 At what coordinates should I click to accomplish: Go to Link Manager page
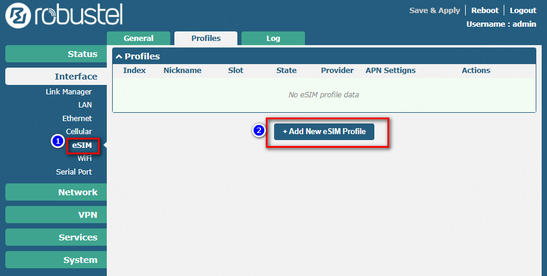point(69,92)
